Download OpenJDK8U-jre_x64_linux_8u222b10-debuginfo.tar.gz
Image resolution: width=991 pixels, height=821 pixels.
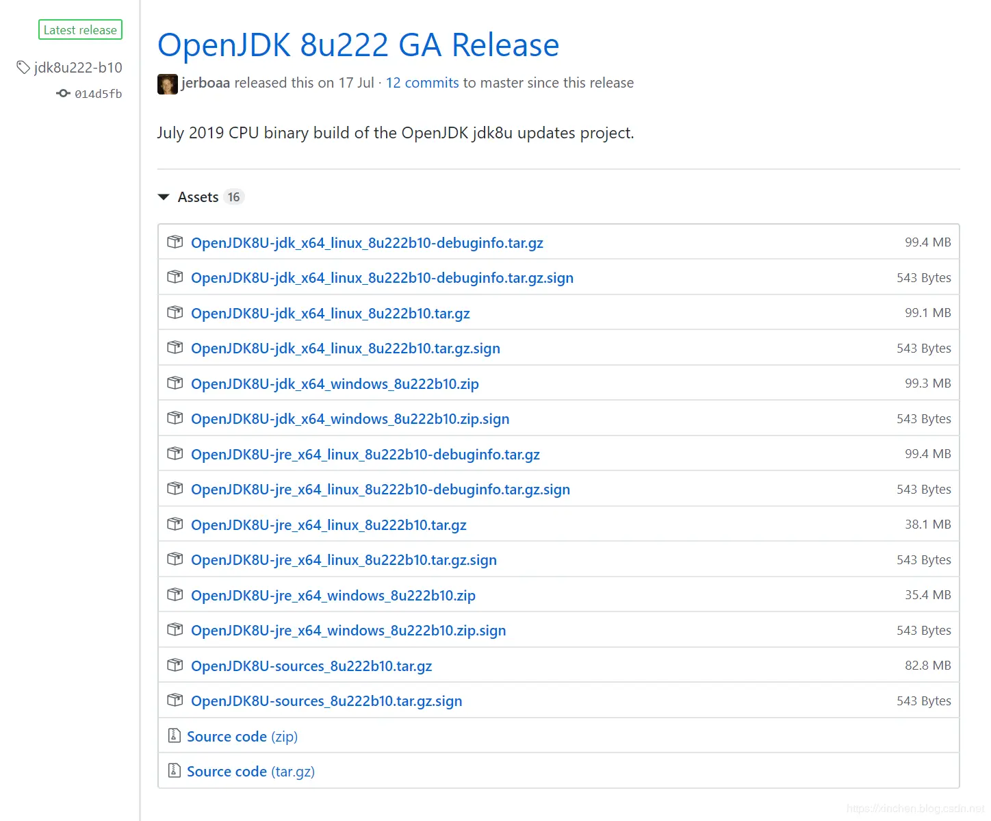coord(365,455)
